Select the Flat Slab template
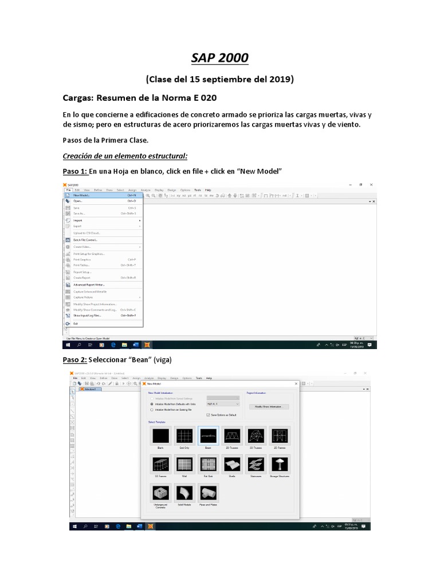This screenshot has height=586, width=440. click(209, 464)
